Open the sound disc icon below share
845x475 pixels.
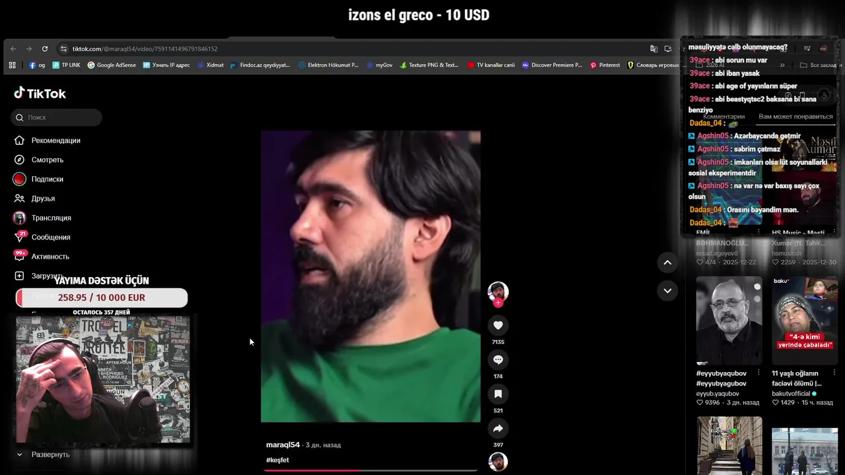[x=498, y=462]
